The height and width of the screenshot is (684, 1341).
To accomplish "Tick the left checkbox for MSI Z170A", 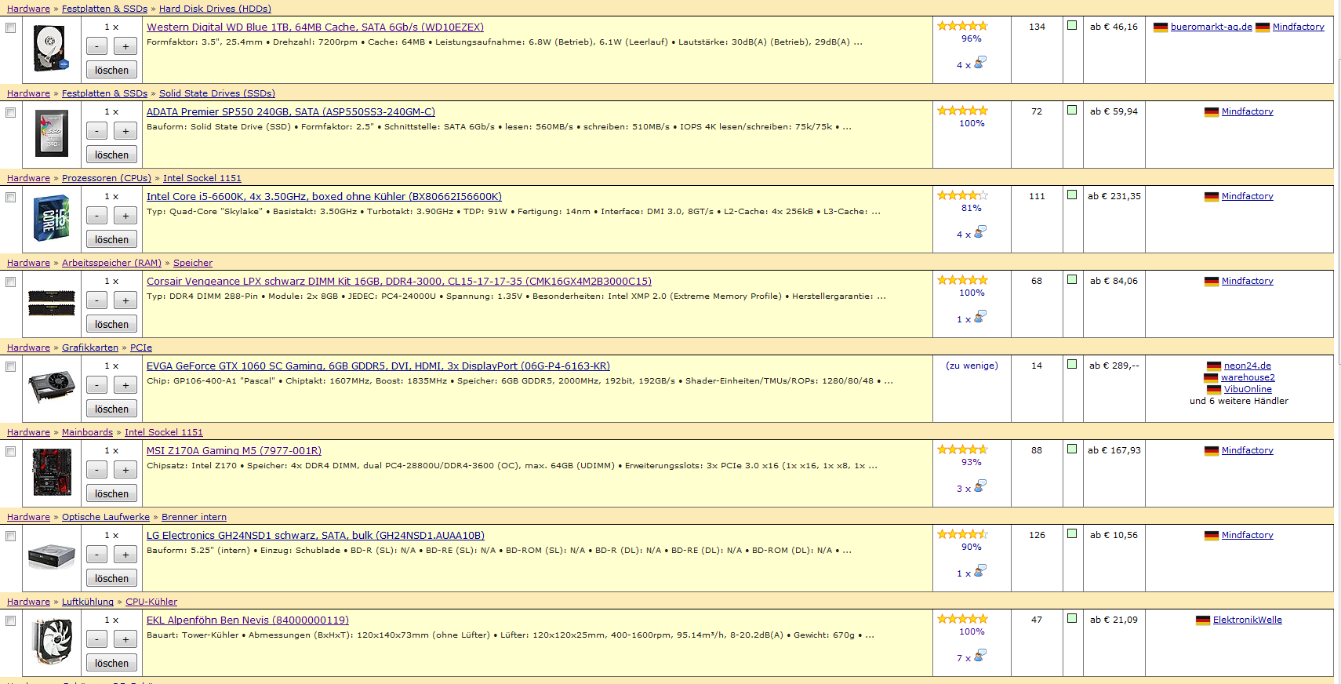I will pos(10,451).
